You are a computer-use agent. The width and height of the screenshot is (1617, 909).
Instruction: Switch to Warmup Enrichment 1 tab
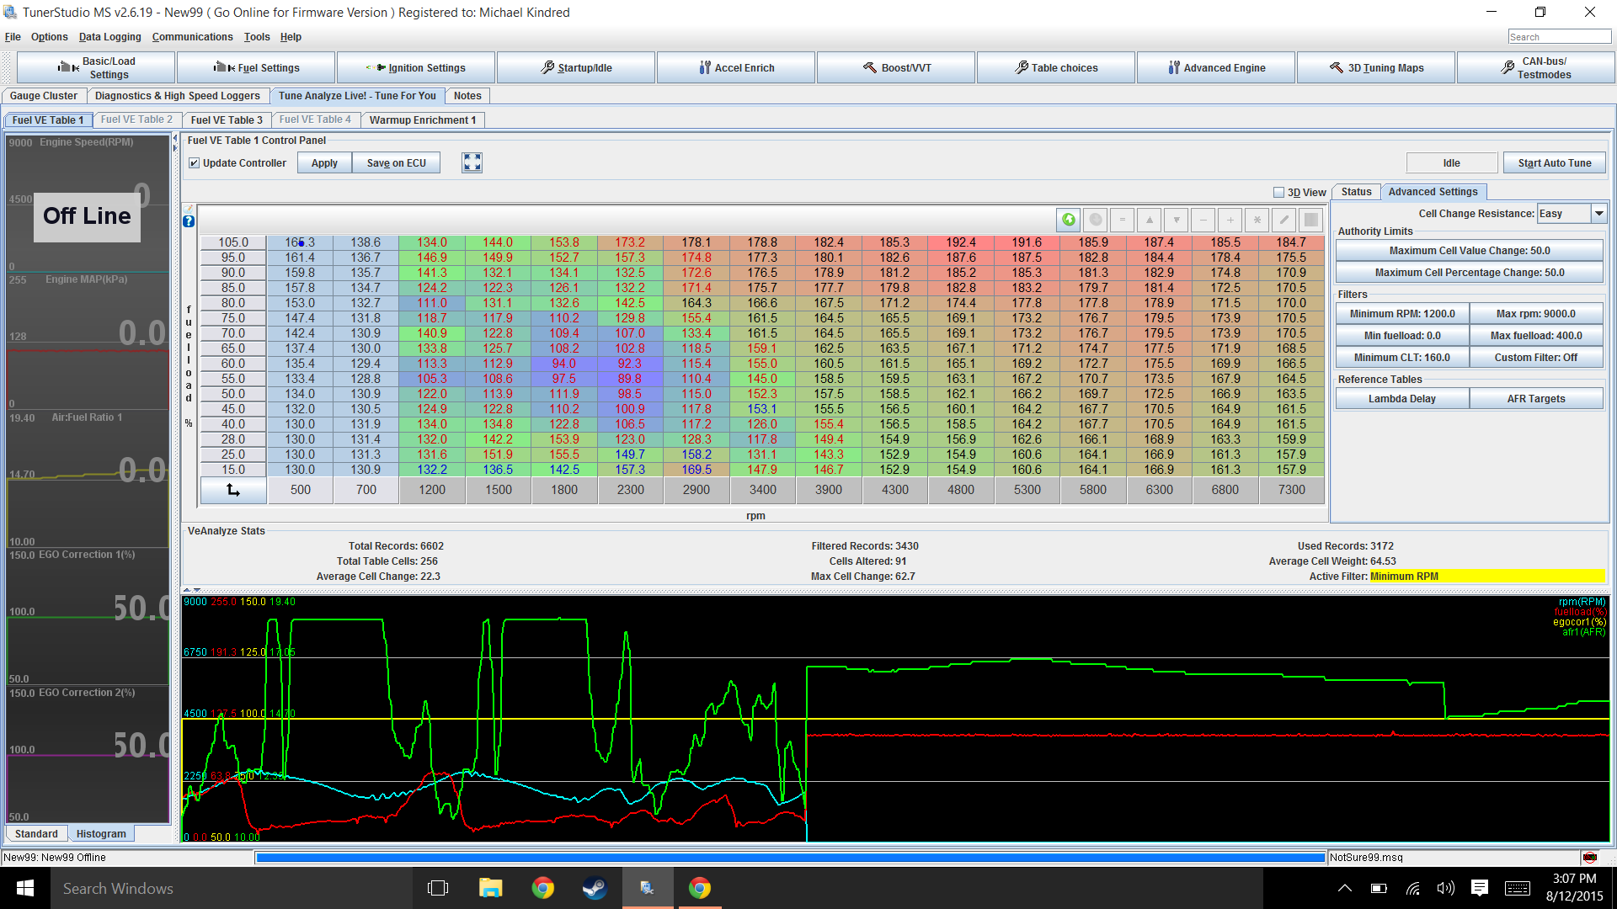(x=422, y=120)
